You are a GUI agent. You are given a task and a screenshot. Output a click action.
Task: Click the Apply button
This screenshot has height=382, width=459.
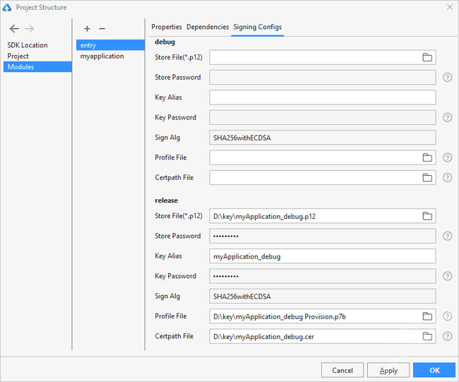click(388, 370)
